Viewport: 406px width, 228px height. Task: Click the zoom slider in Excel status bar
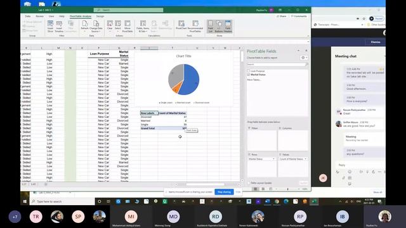(287, 189)
